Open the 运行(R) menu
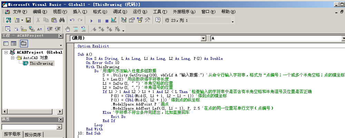 [x=140, y=12]
